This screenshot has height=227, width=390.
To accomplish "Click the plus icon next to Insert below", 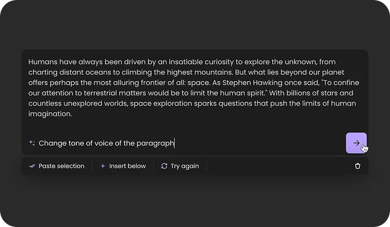I will click(103, 166).
